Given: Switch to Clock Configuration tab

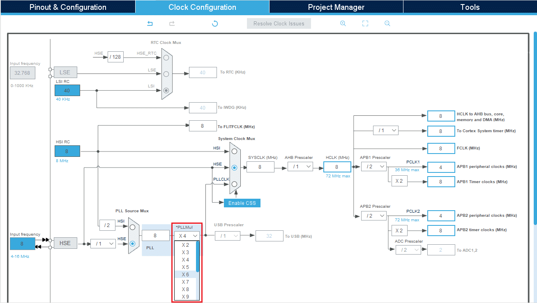Looking at the screenshot, I should click(x=202, y=7).
